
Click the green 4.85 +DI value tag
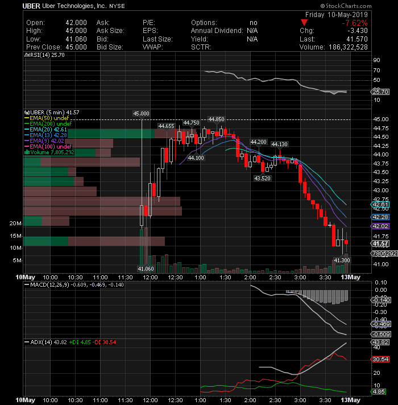click(x=379, y=392)
